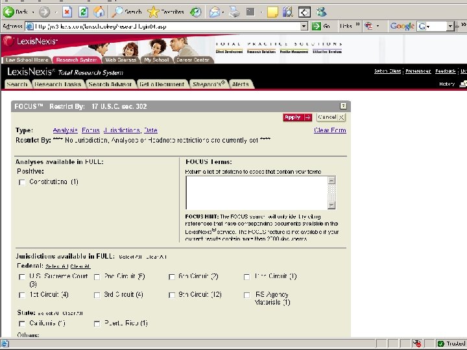Click inside the FOCUS Terms text box
The width and height of the screenshot is (467, 350).
pyautogui.click(x=257, y=192)
